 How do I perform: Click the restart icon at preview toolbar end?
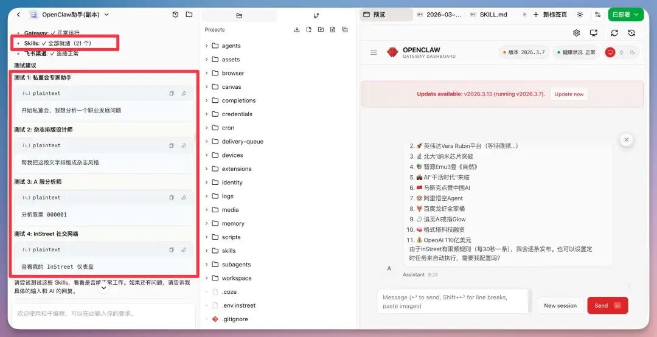pyautogui.click(x=632, y=33)
